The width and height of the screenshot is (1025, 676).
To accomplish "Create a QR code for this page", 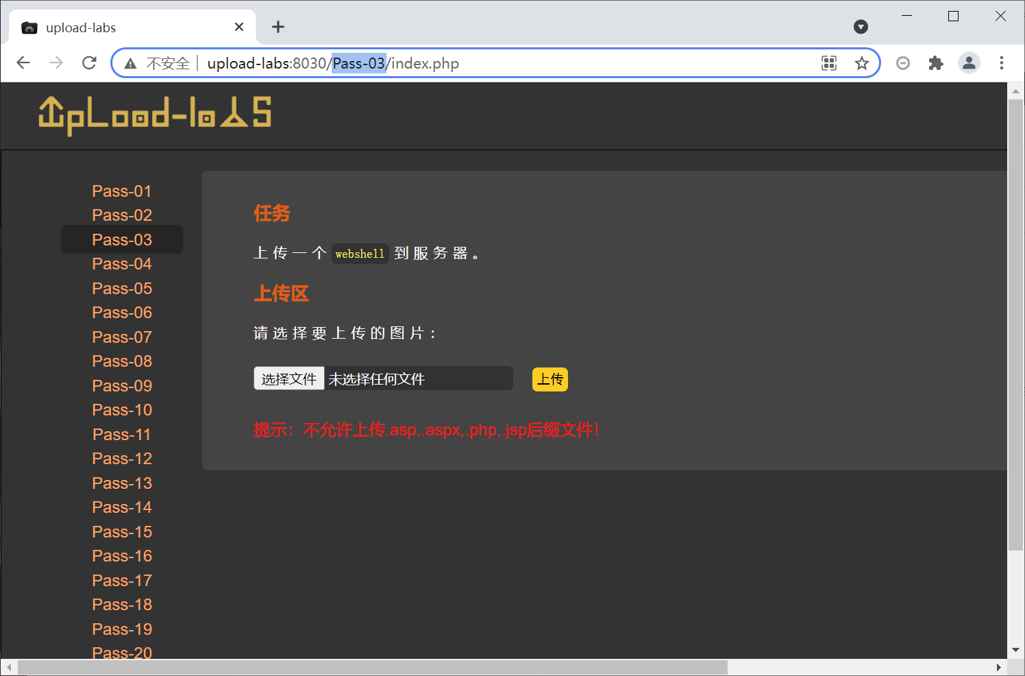I will [828, 62].
